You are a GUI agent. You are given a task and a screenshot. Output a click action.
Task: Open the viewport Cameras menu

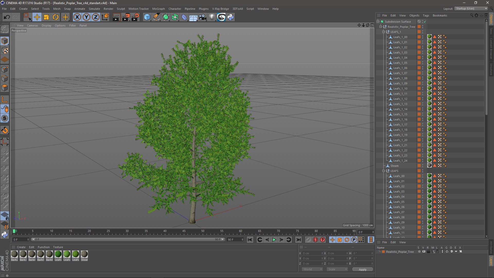point(32,25)
